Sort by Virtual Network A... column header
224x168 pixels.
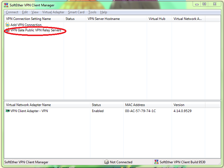[188, 19]
